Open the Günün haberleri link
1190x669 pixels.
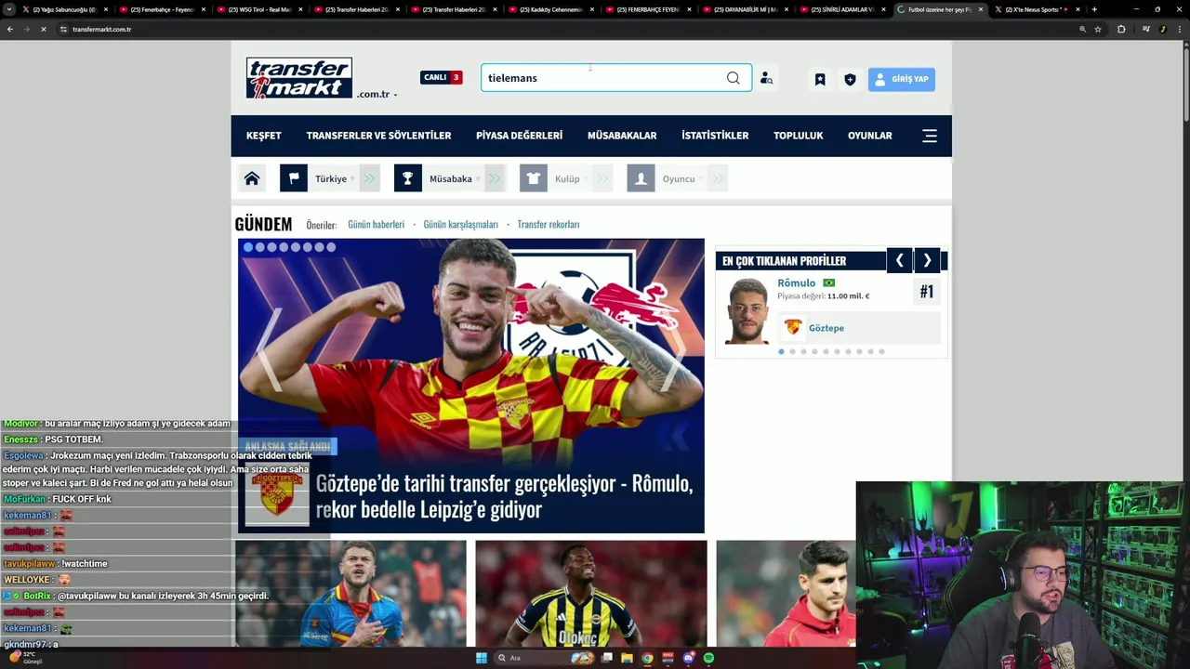point(376,224)
